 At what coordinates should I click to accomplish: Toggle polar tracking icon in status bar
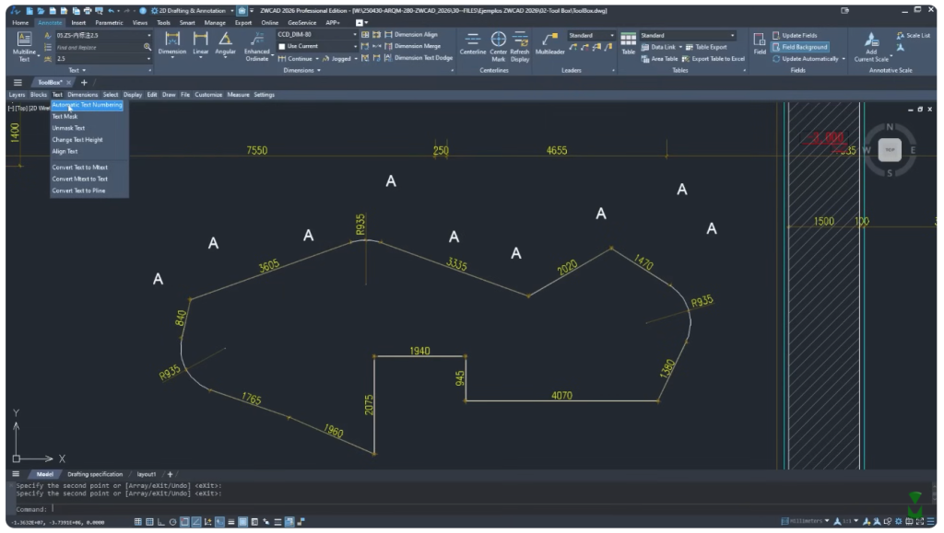coord(172,522)
